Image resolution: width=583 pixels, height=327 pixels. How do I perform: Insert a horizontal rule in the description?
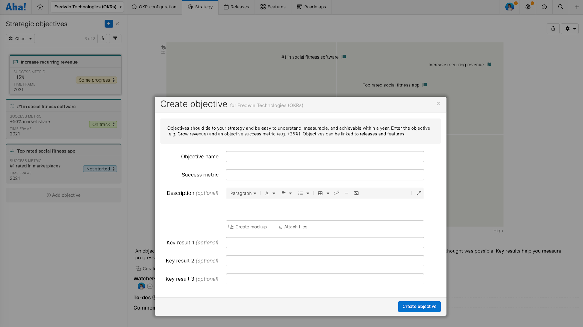click(346, 193)
